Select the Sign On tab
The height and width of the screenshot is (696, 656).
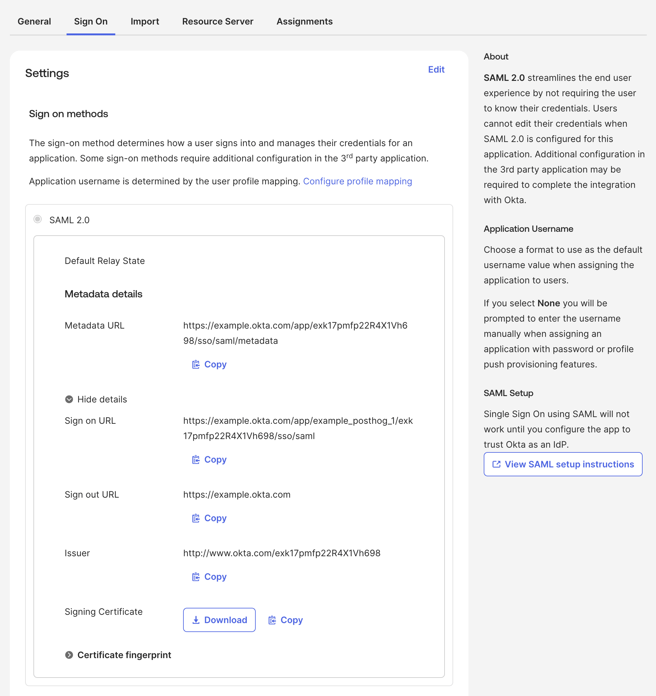tap(91, 21)
